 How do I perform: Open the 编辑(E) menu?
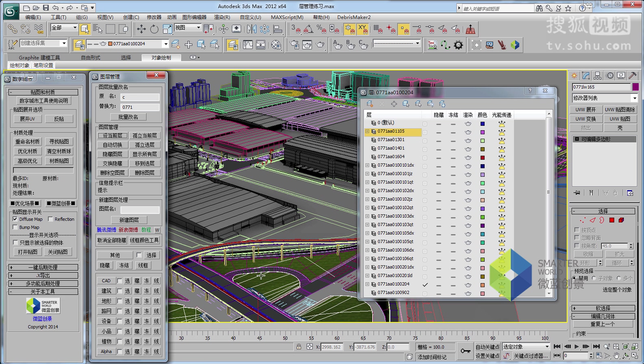[33, 17]
